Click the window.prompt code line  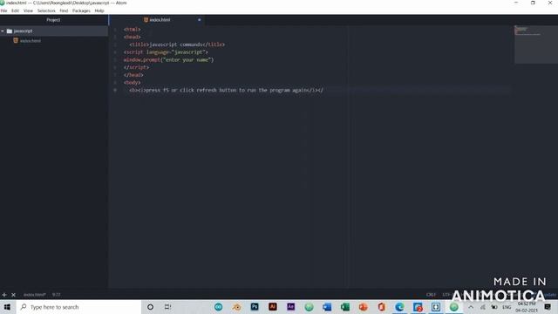168,60
